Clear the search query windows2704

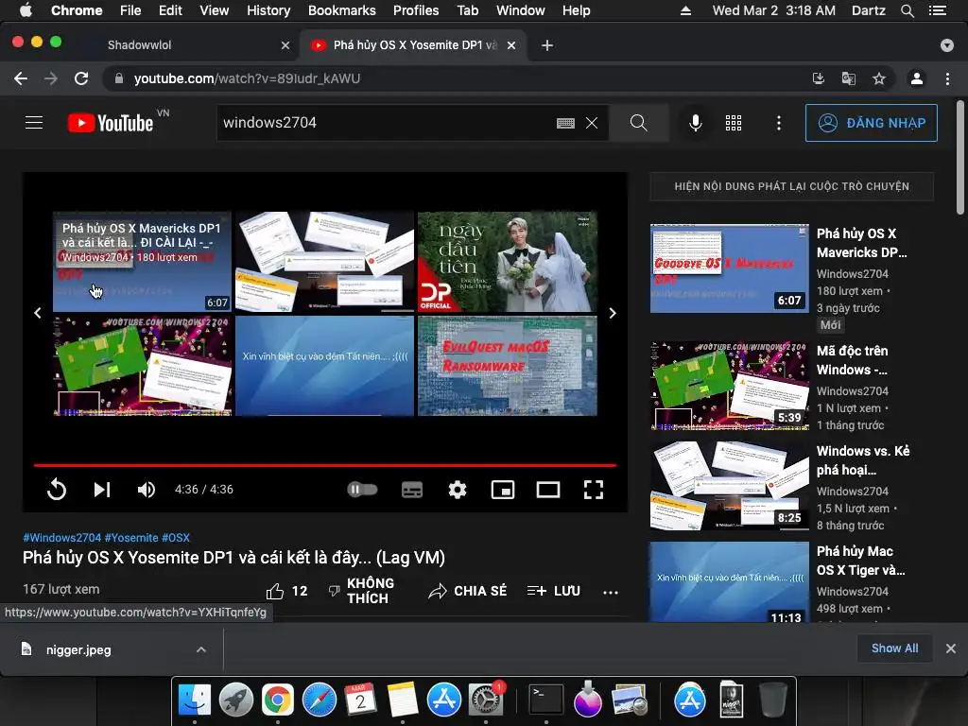point(592,123)
